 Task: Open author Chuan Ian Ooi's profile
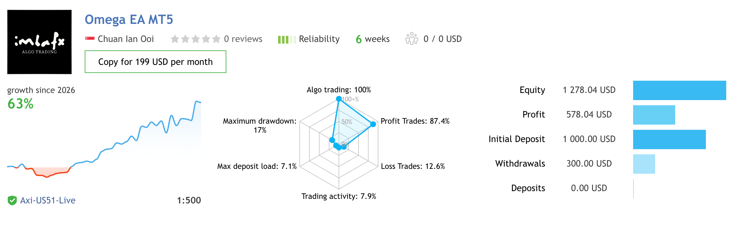click(125, 39)
